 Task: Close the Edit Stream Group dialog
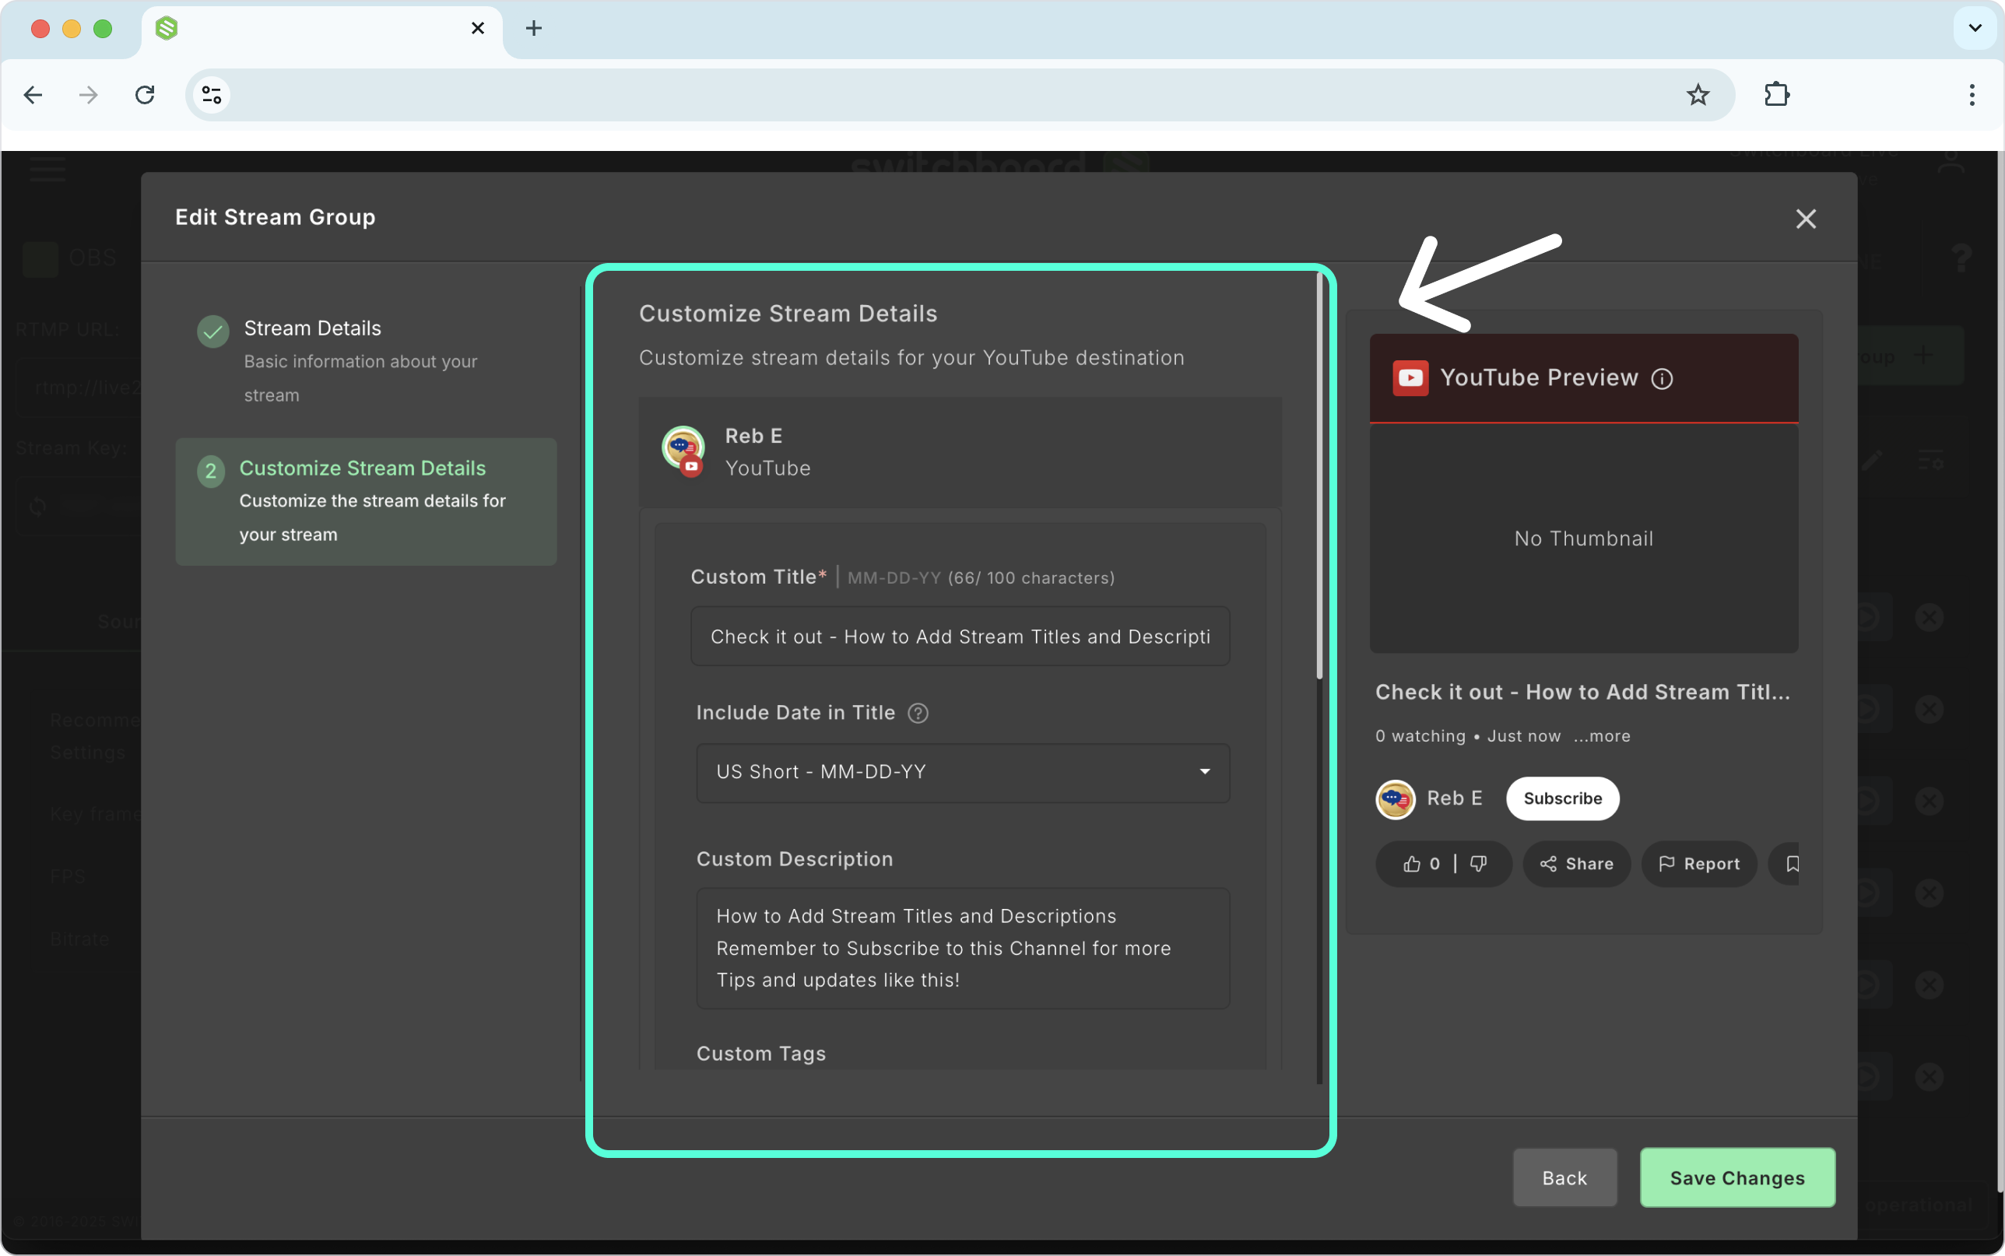pyautogui.click(x=1806, y=219)
